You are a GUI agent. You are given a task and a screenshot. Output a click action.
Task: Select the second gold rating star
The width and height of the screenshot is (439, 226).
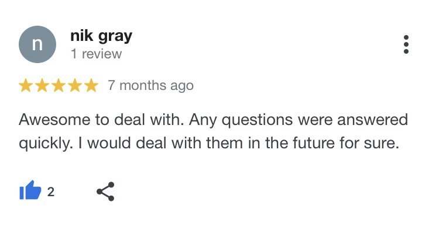click(42, 85)
